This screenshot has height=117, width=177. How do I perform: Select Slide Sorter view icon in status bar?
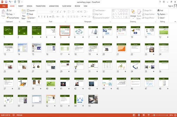(x=139, y=115)
